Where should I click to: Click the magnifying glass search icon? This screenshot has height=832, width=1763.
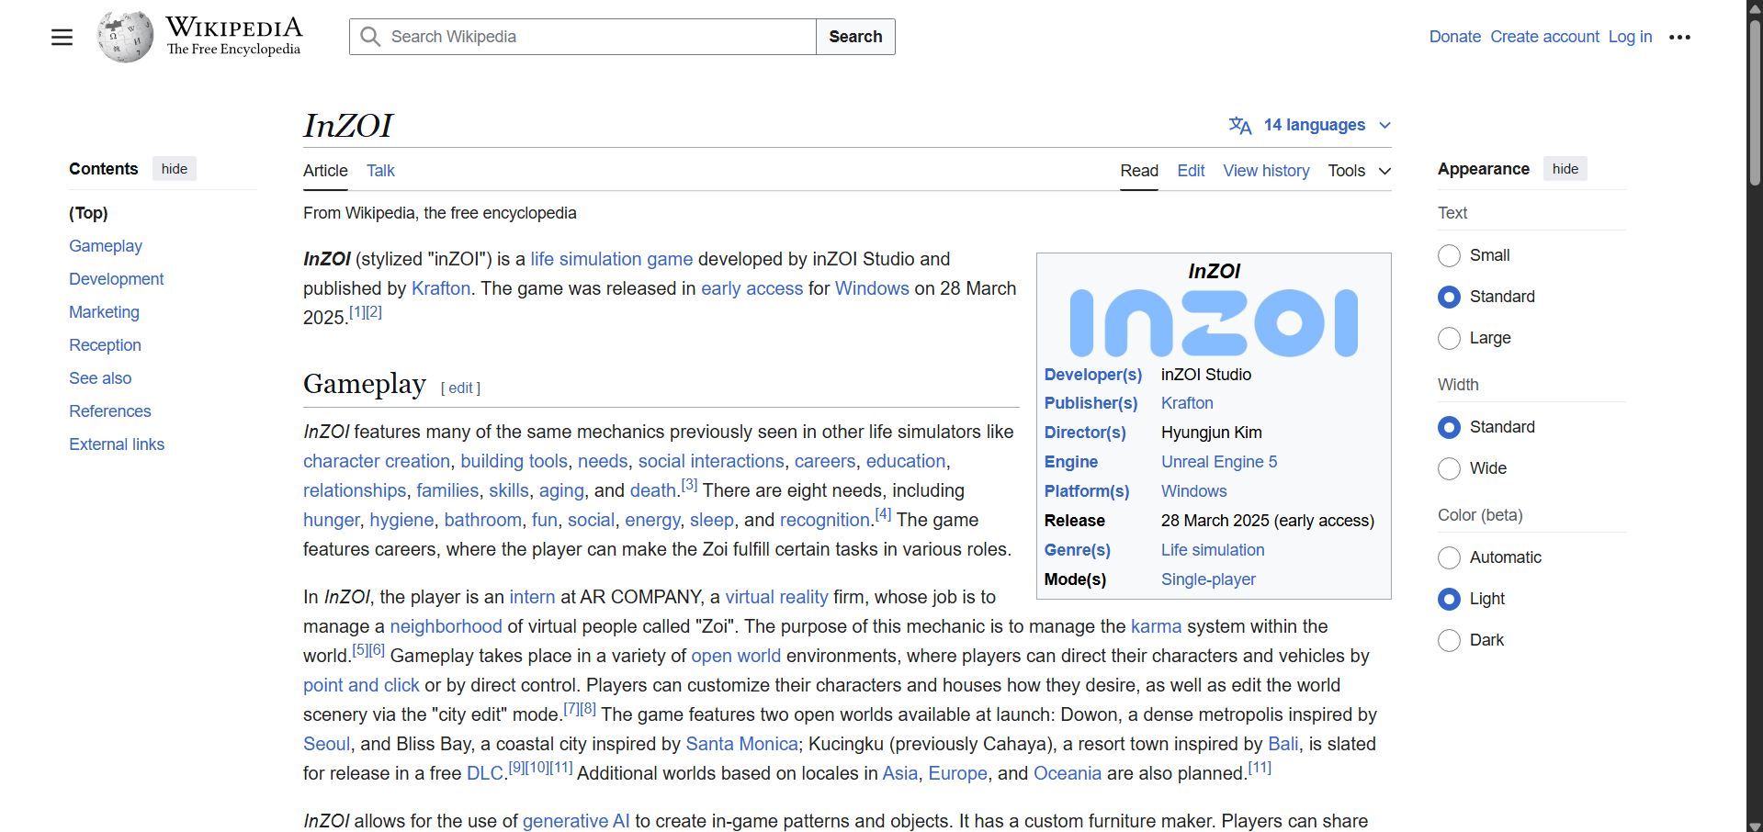(370, 37)
